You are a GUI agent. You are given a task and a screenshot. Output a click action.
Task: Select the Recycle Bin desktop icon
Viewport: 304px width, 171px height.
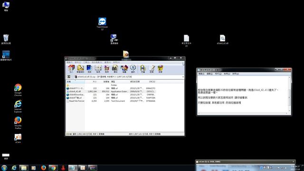click(6, 39)
